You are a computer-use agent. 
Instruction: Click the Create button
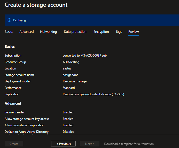pyautogui.click(x=14, y=144)
